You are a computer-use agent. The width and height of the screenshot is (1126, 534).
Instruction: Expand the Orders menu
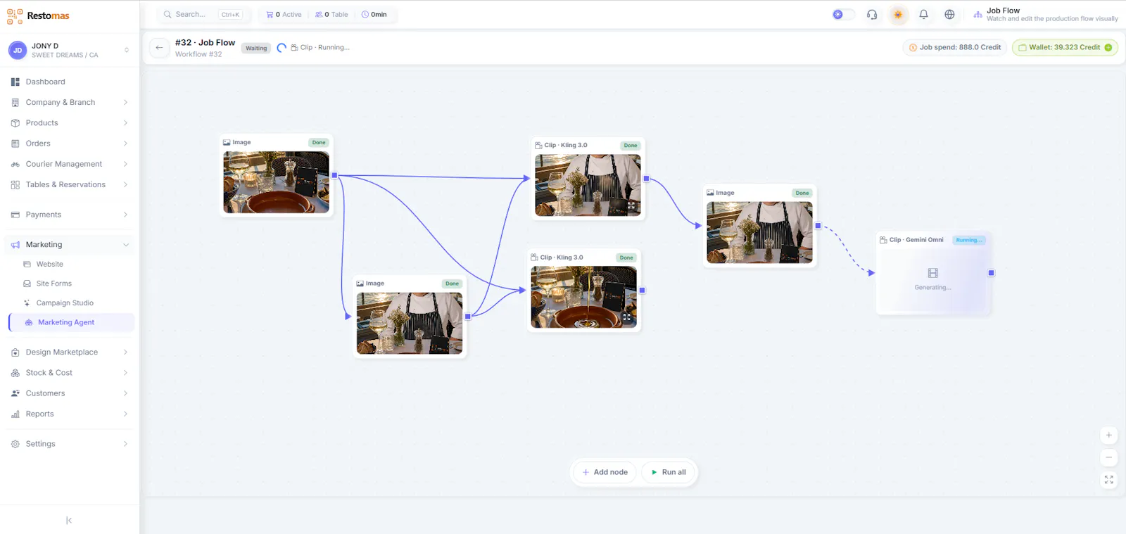point(69,143)
